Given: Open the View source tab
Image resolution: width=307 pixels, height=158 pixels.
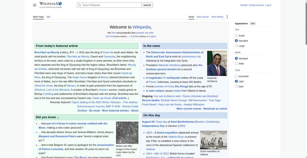Looking at the screenshot, I should [x=203, y=17].
